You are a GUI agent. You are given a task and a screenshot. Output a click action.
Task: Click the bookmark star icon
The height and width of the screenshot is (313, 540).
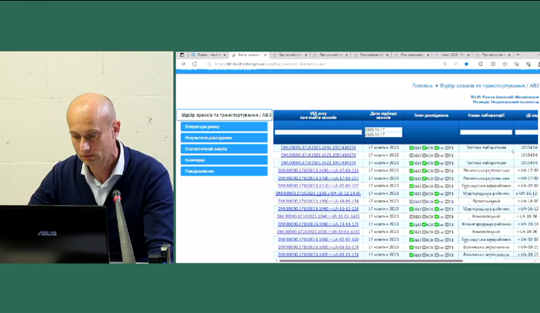[466, 64]
